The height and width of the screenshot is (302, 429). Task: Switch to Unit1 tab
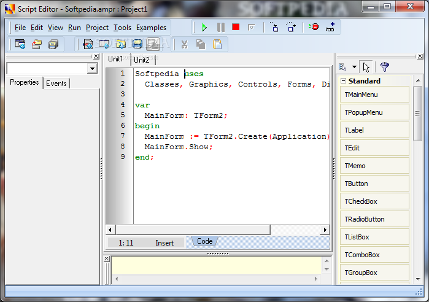click(x=115, y=59)
